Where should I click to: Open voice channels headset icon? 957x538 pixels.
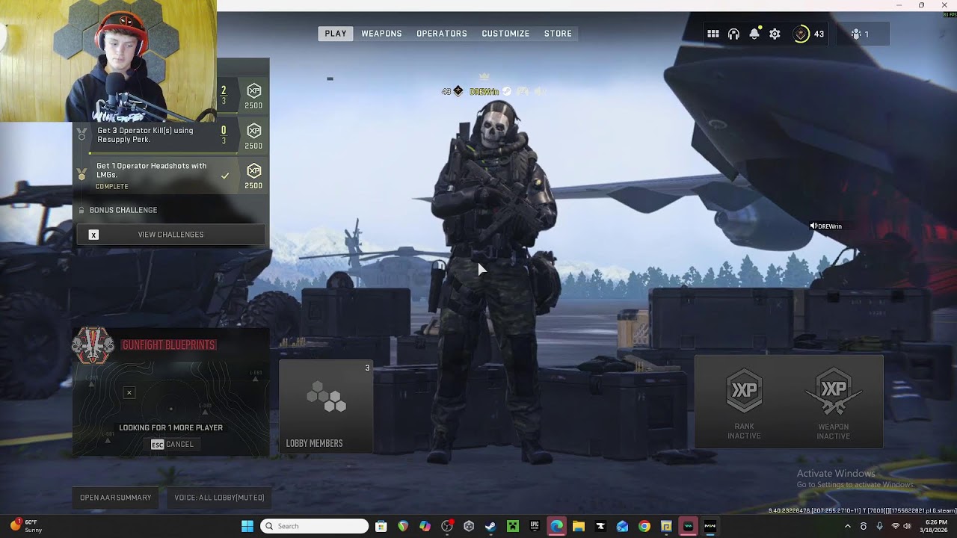733,34
